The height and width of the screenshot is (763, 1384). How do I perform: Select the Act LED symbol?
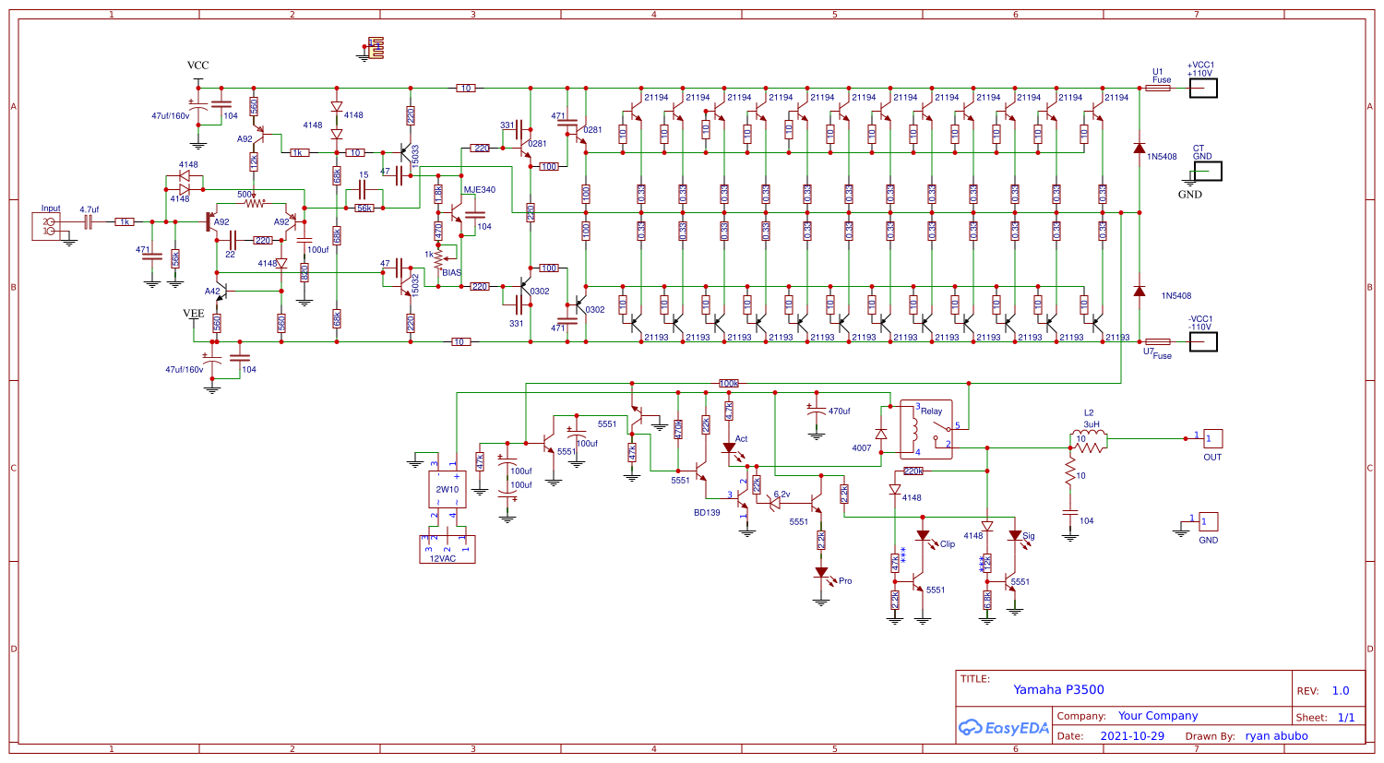[729, 449]
